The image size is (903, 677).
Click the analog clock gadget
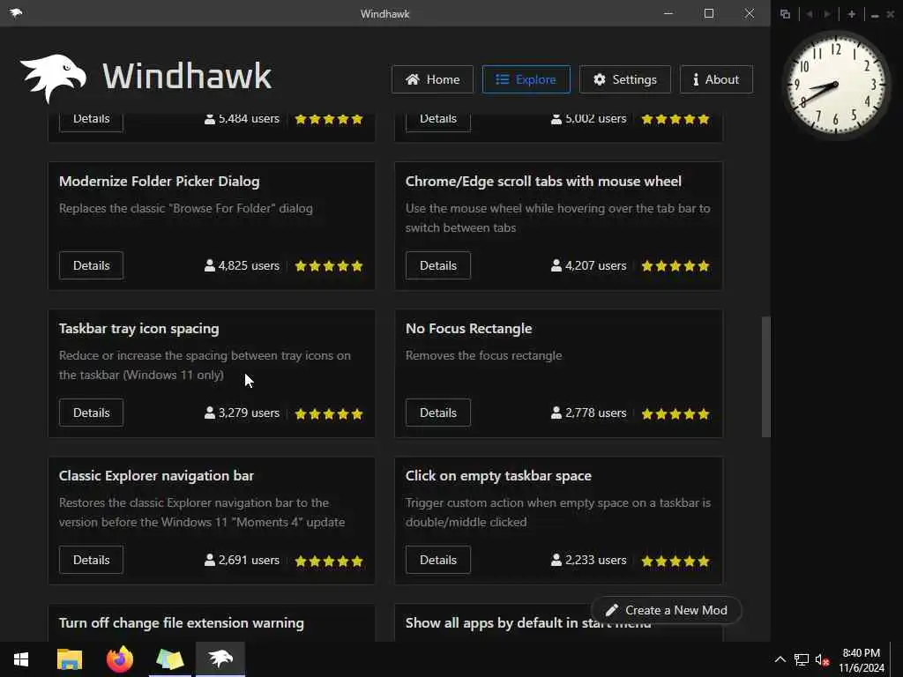coord(836,85)
